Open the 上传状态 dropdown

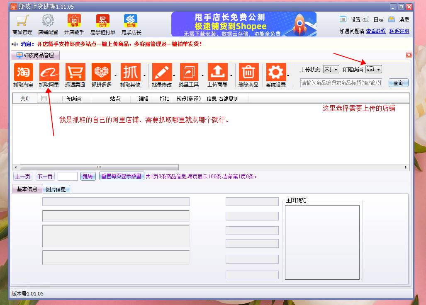click(331, 70)
